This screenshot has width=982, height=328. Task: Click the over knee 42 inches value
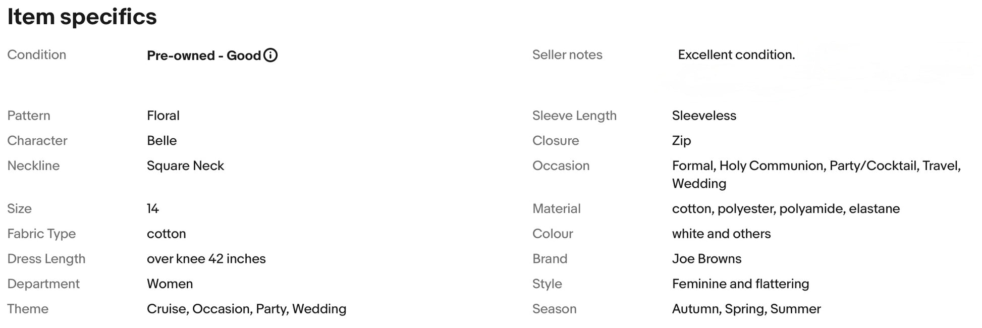tap(206, 259)
